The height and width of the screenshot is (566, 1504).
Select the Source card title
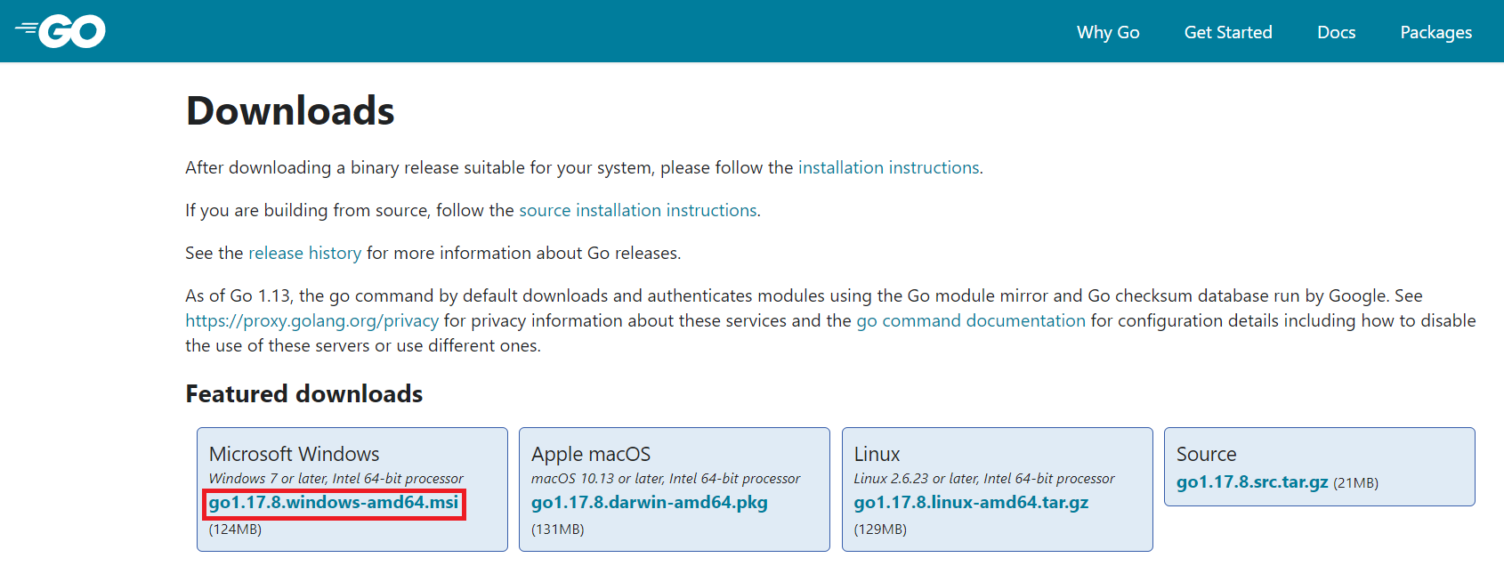[x=1206, y=454]
